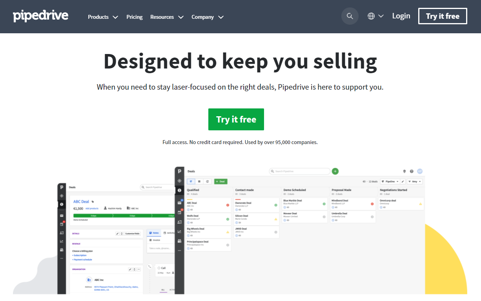Click the yellow warning icon on Omnicorp deal
The height and width of the screenshot is (301, 481).
click(421, 204)
